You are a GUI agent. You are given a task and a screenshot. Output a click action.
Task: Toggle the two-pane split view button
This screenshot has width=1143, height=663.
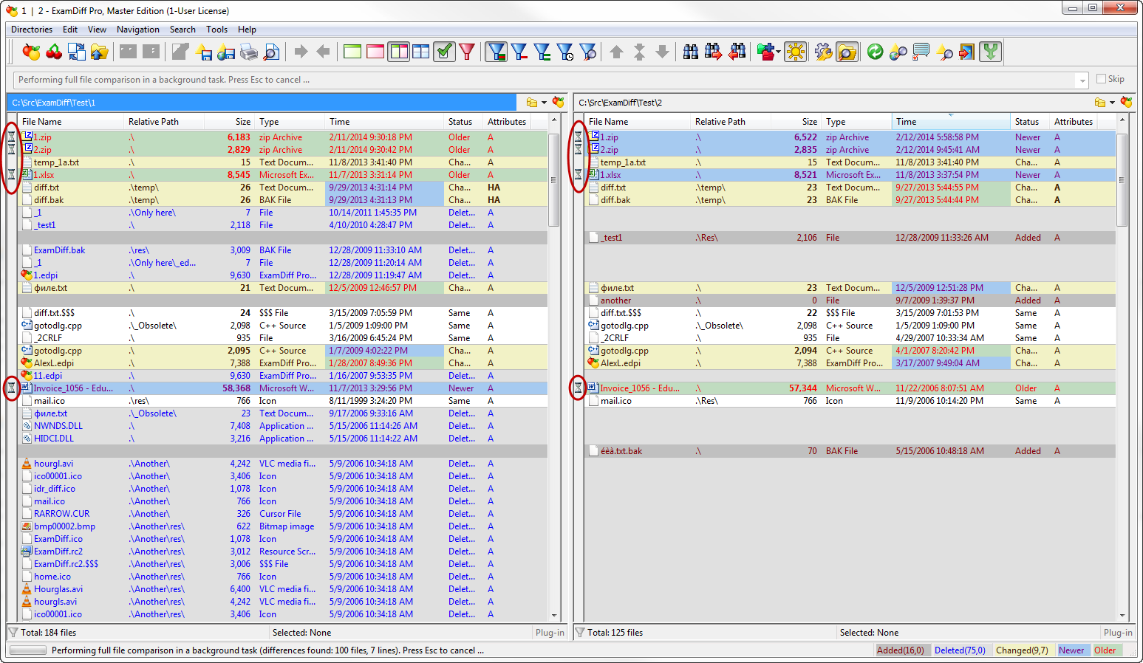pos(399,52)
